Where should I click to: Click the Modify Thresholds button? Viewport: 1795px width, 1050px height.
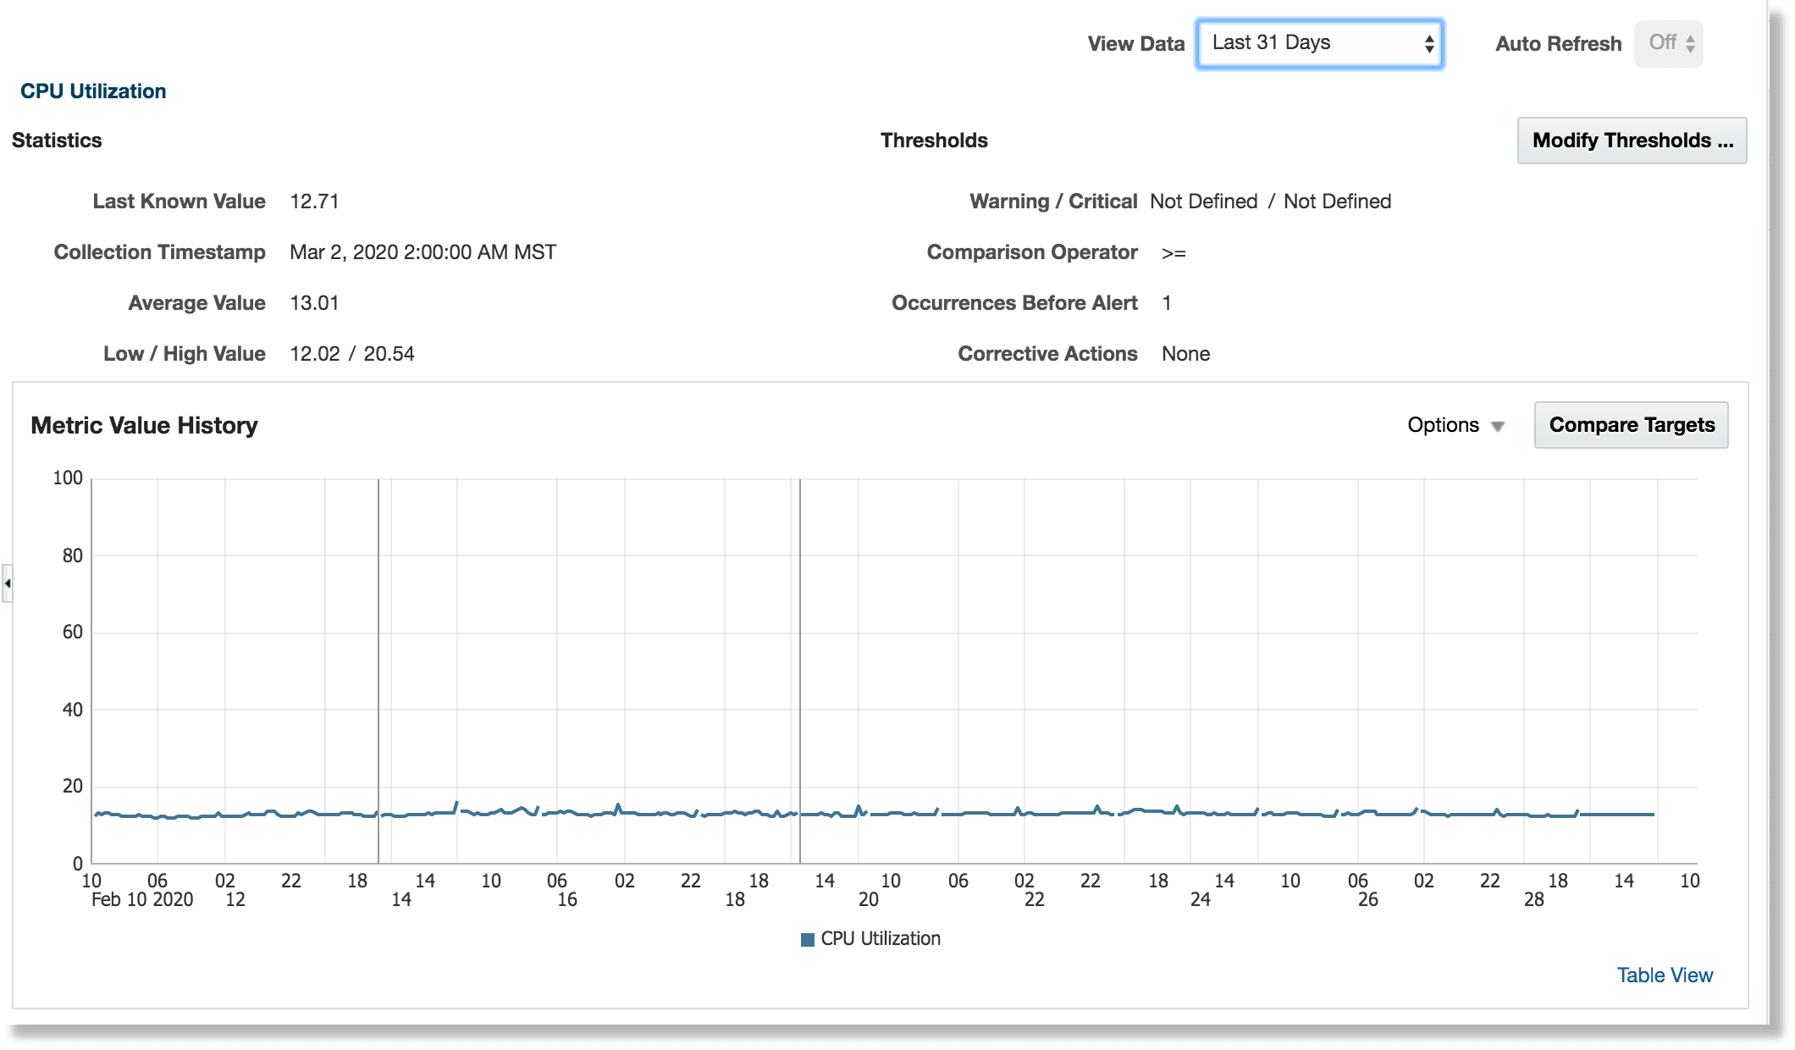pyautogui.click(x=1632, y=141)
